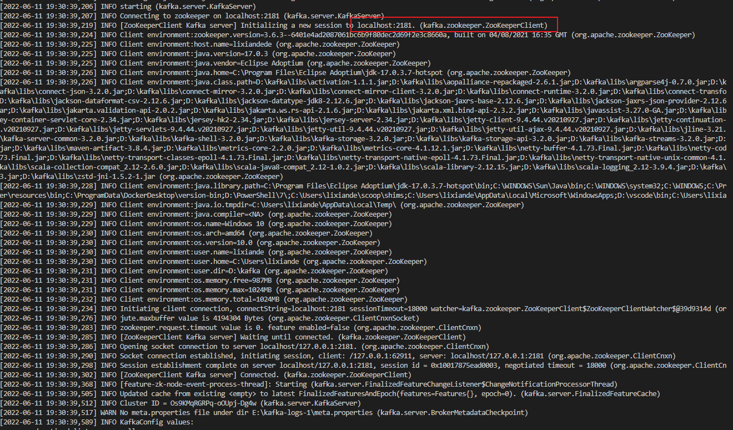The image size is (733, 430).
Task: Click the 'user.home=C:\Users\lixiande' line
Action: tap(213, 261)
